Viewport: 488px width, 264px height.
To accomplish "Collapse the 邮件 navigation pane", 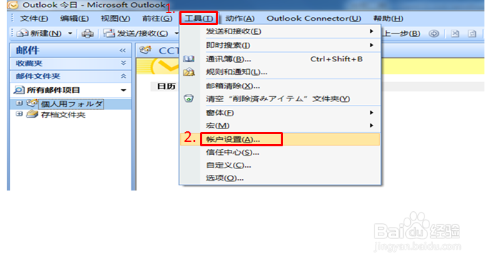I will (x=123, y=51).
